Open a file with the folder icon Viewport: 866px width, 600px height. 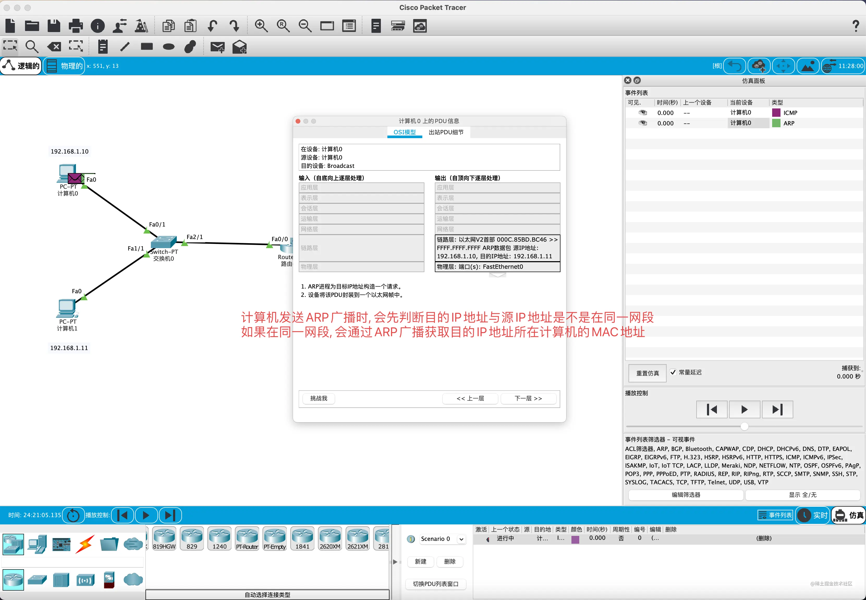point(32,26)
